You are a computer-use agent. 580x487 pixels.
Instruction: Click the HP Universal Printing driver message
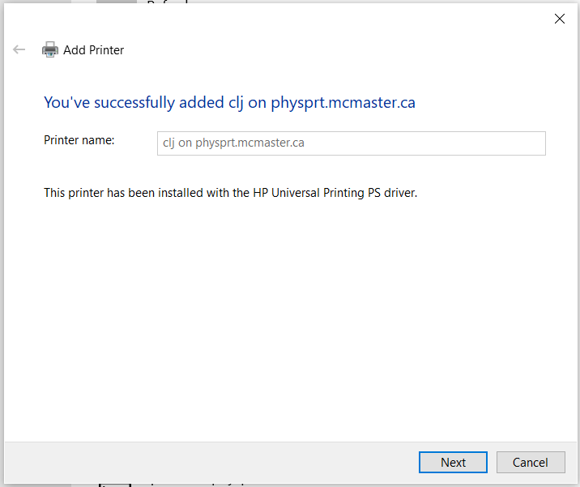pyautogui.click(x=230, y=193)
